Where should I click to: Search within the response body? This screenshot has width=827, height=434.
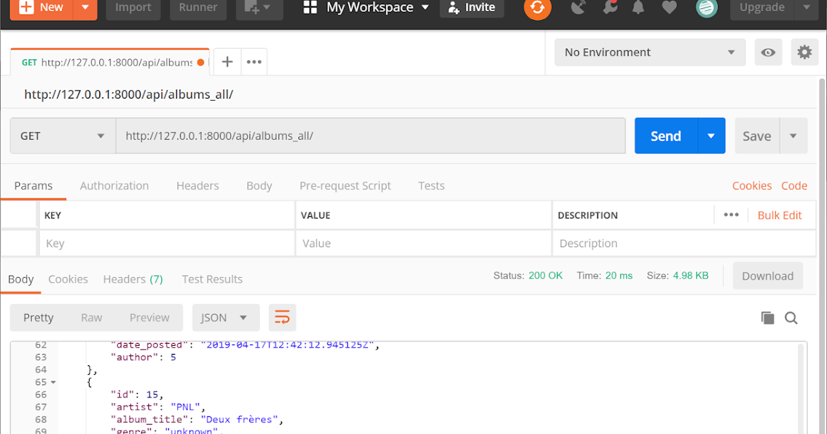point(791,318)
